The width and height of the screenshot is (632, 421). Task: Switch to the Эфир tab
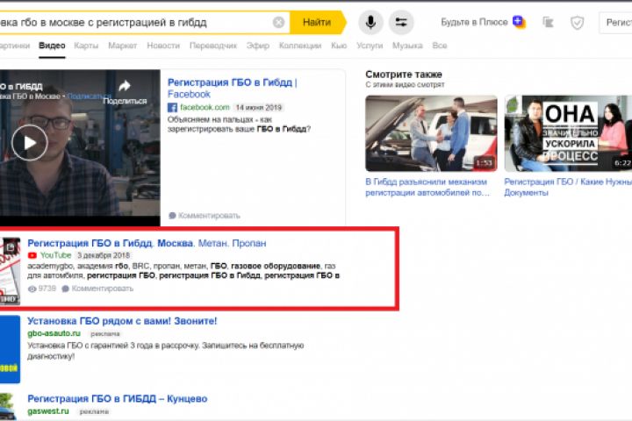258,46
